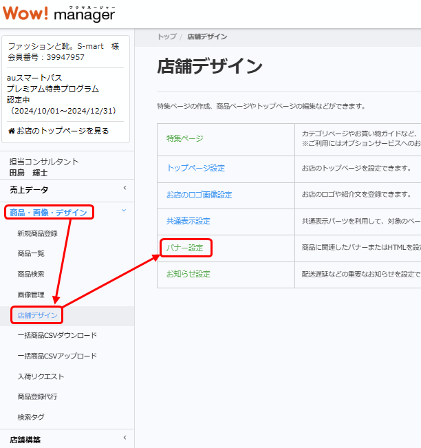Select 商品検索 from the sidebar
The height and width of the screenshot is (448, 421).
pyautogui.click(x=31, y=274)
